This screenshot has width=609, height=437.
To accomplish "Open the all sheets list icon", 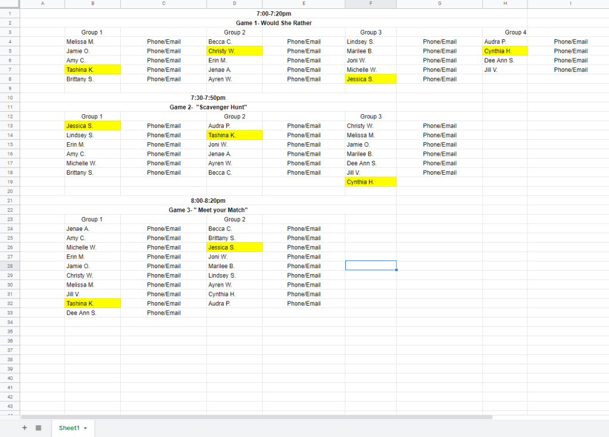I will pyautogui.click(x=38, y=428).
